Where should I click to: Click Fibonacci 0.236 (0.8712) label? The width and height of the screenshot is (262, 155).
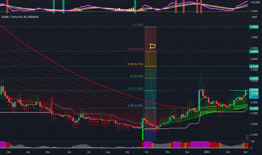coord(135,49)
